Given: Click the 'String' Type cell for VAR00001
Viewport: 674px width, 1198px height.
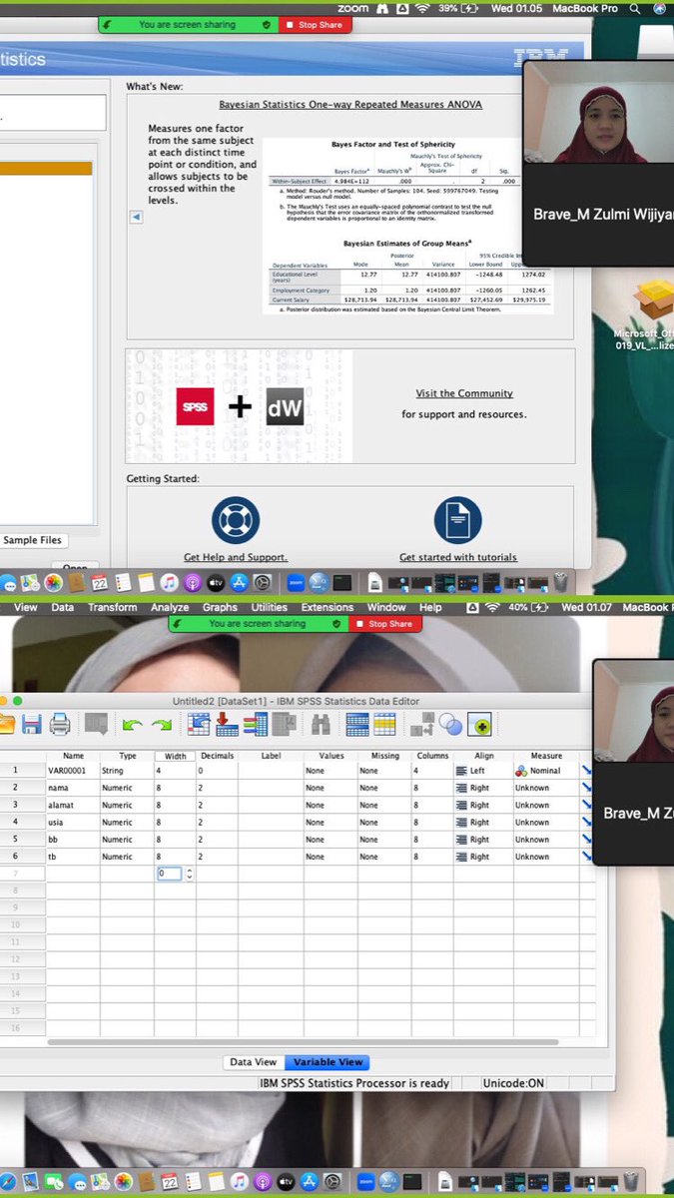Looking at the screenshot, I should pyautogui.click(x=127, y=771).
